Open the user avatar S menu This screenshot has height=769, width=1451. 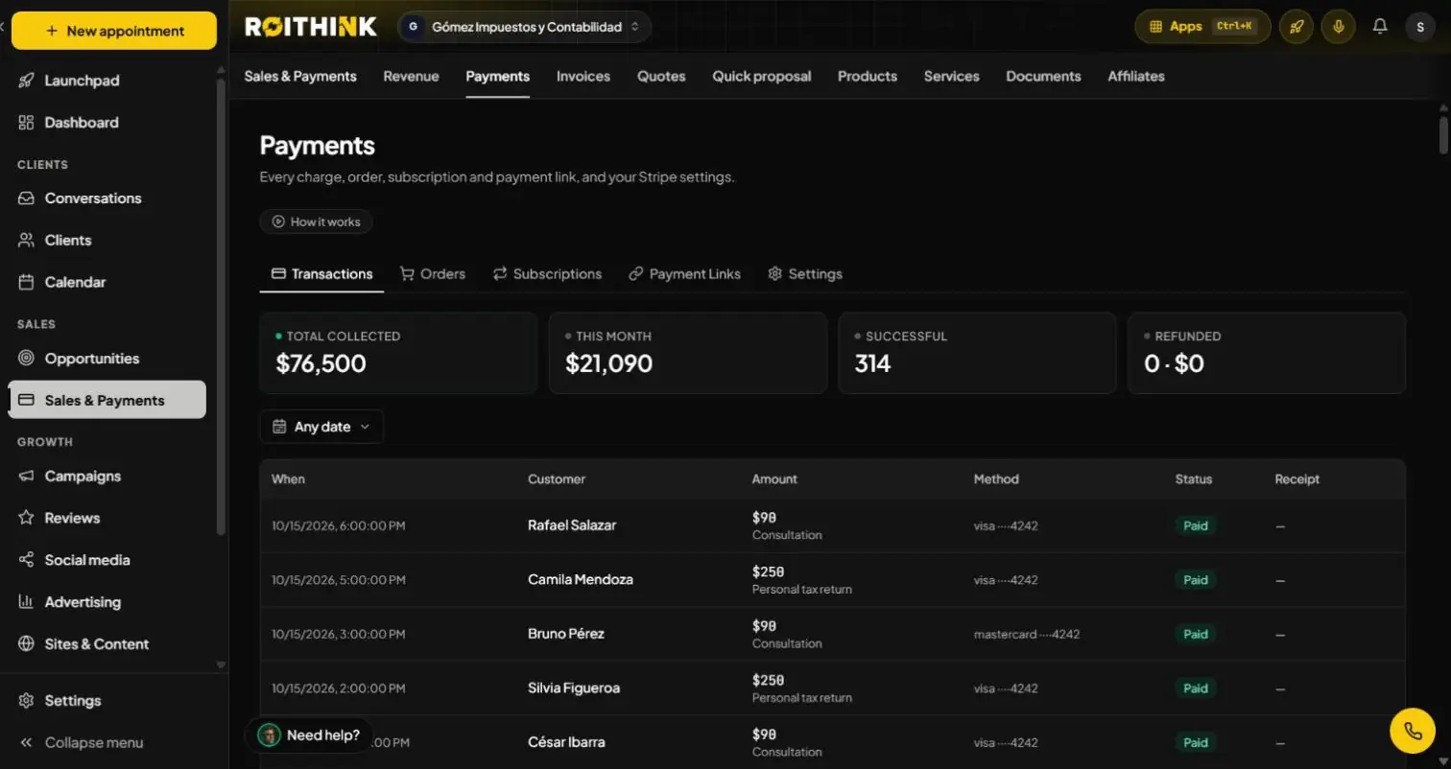(1420, 27)
